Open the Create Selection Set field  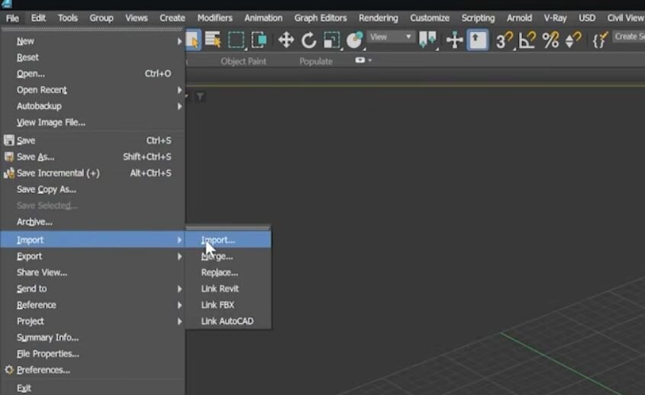pyautogui.click(x=629, y=37)
